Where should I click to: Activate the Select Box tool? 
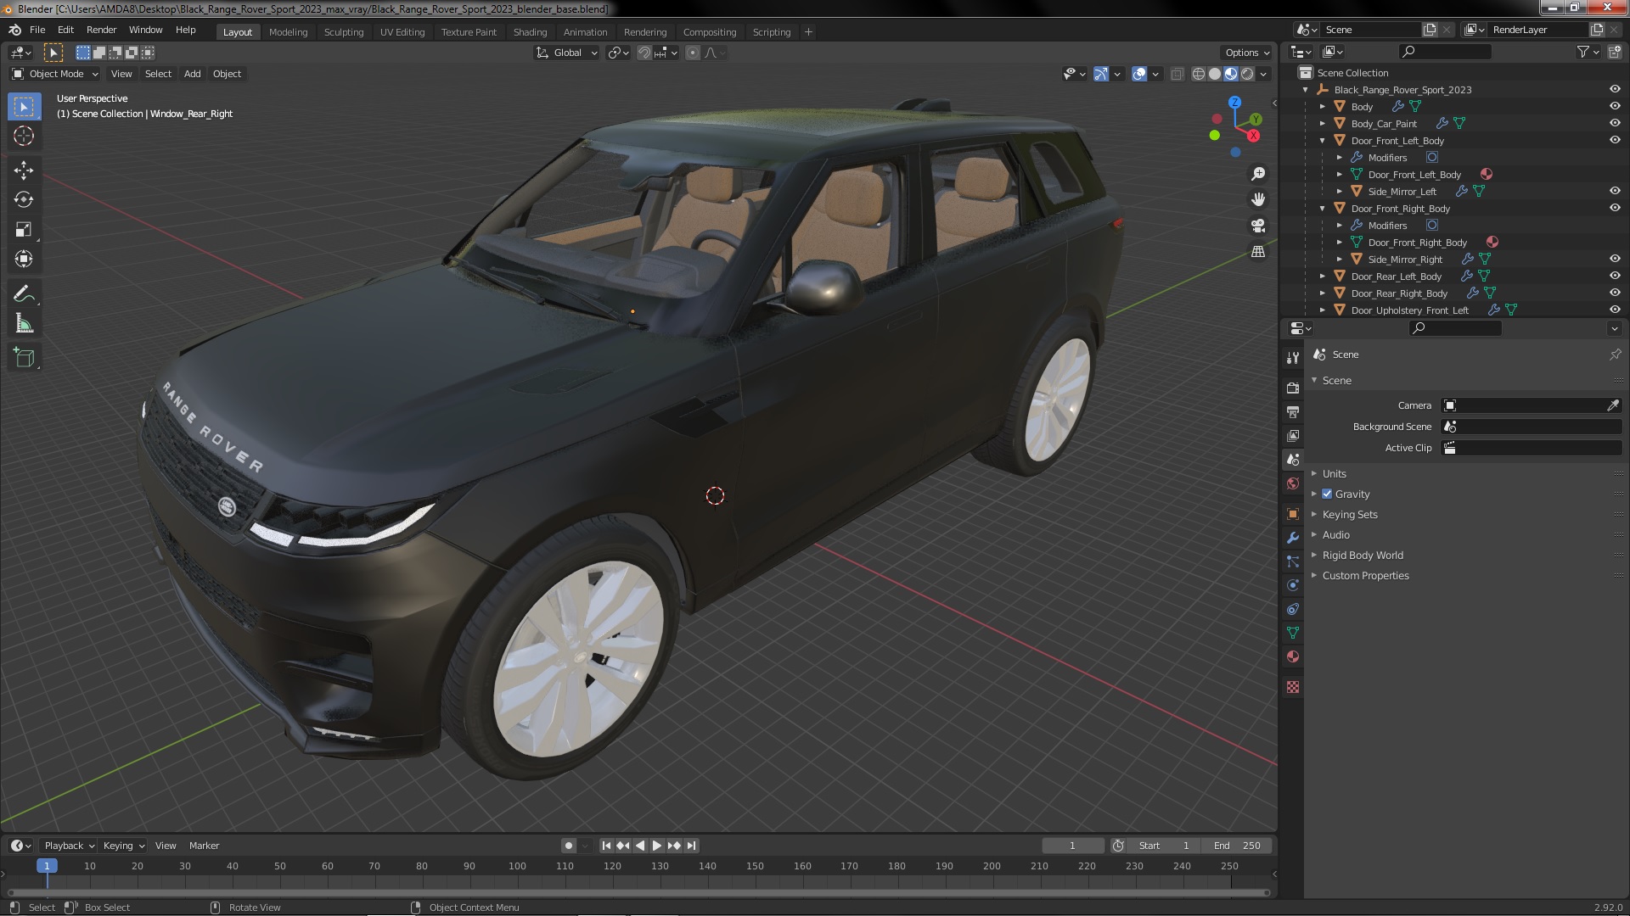click(x=24, y=106)
